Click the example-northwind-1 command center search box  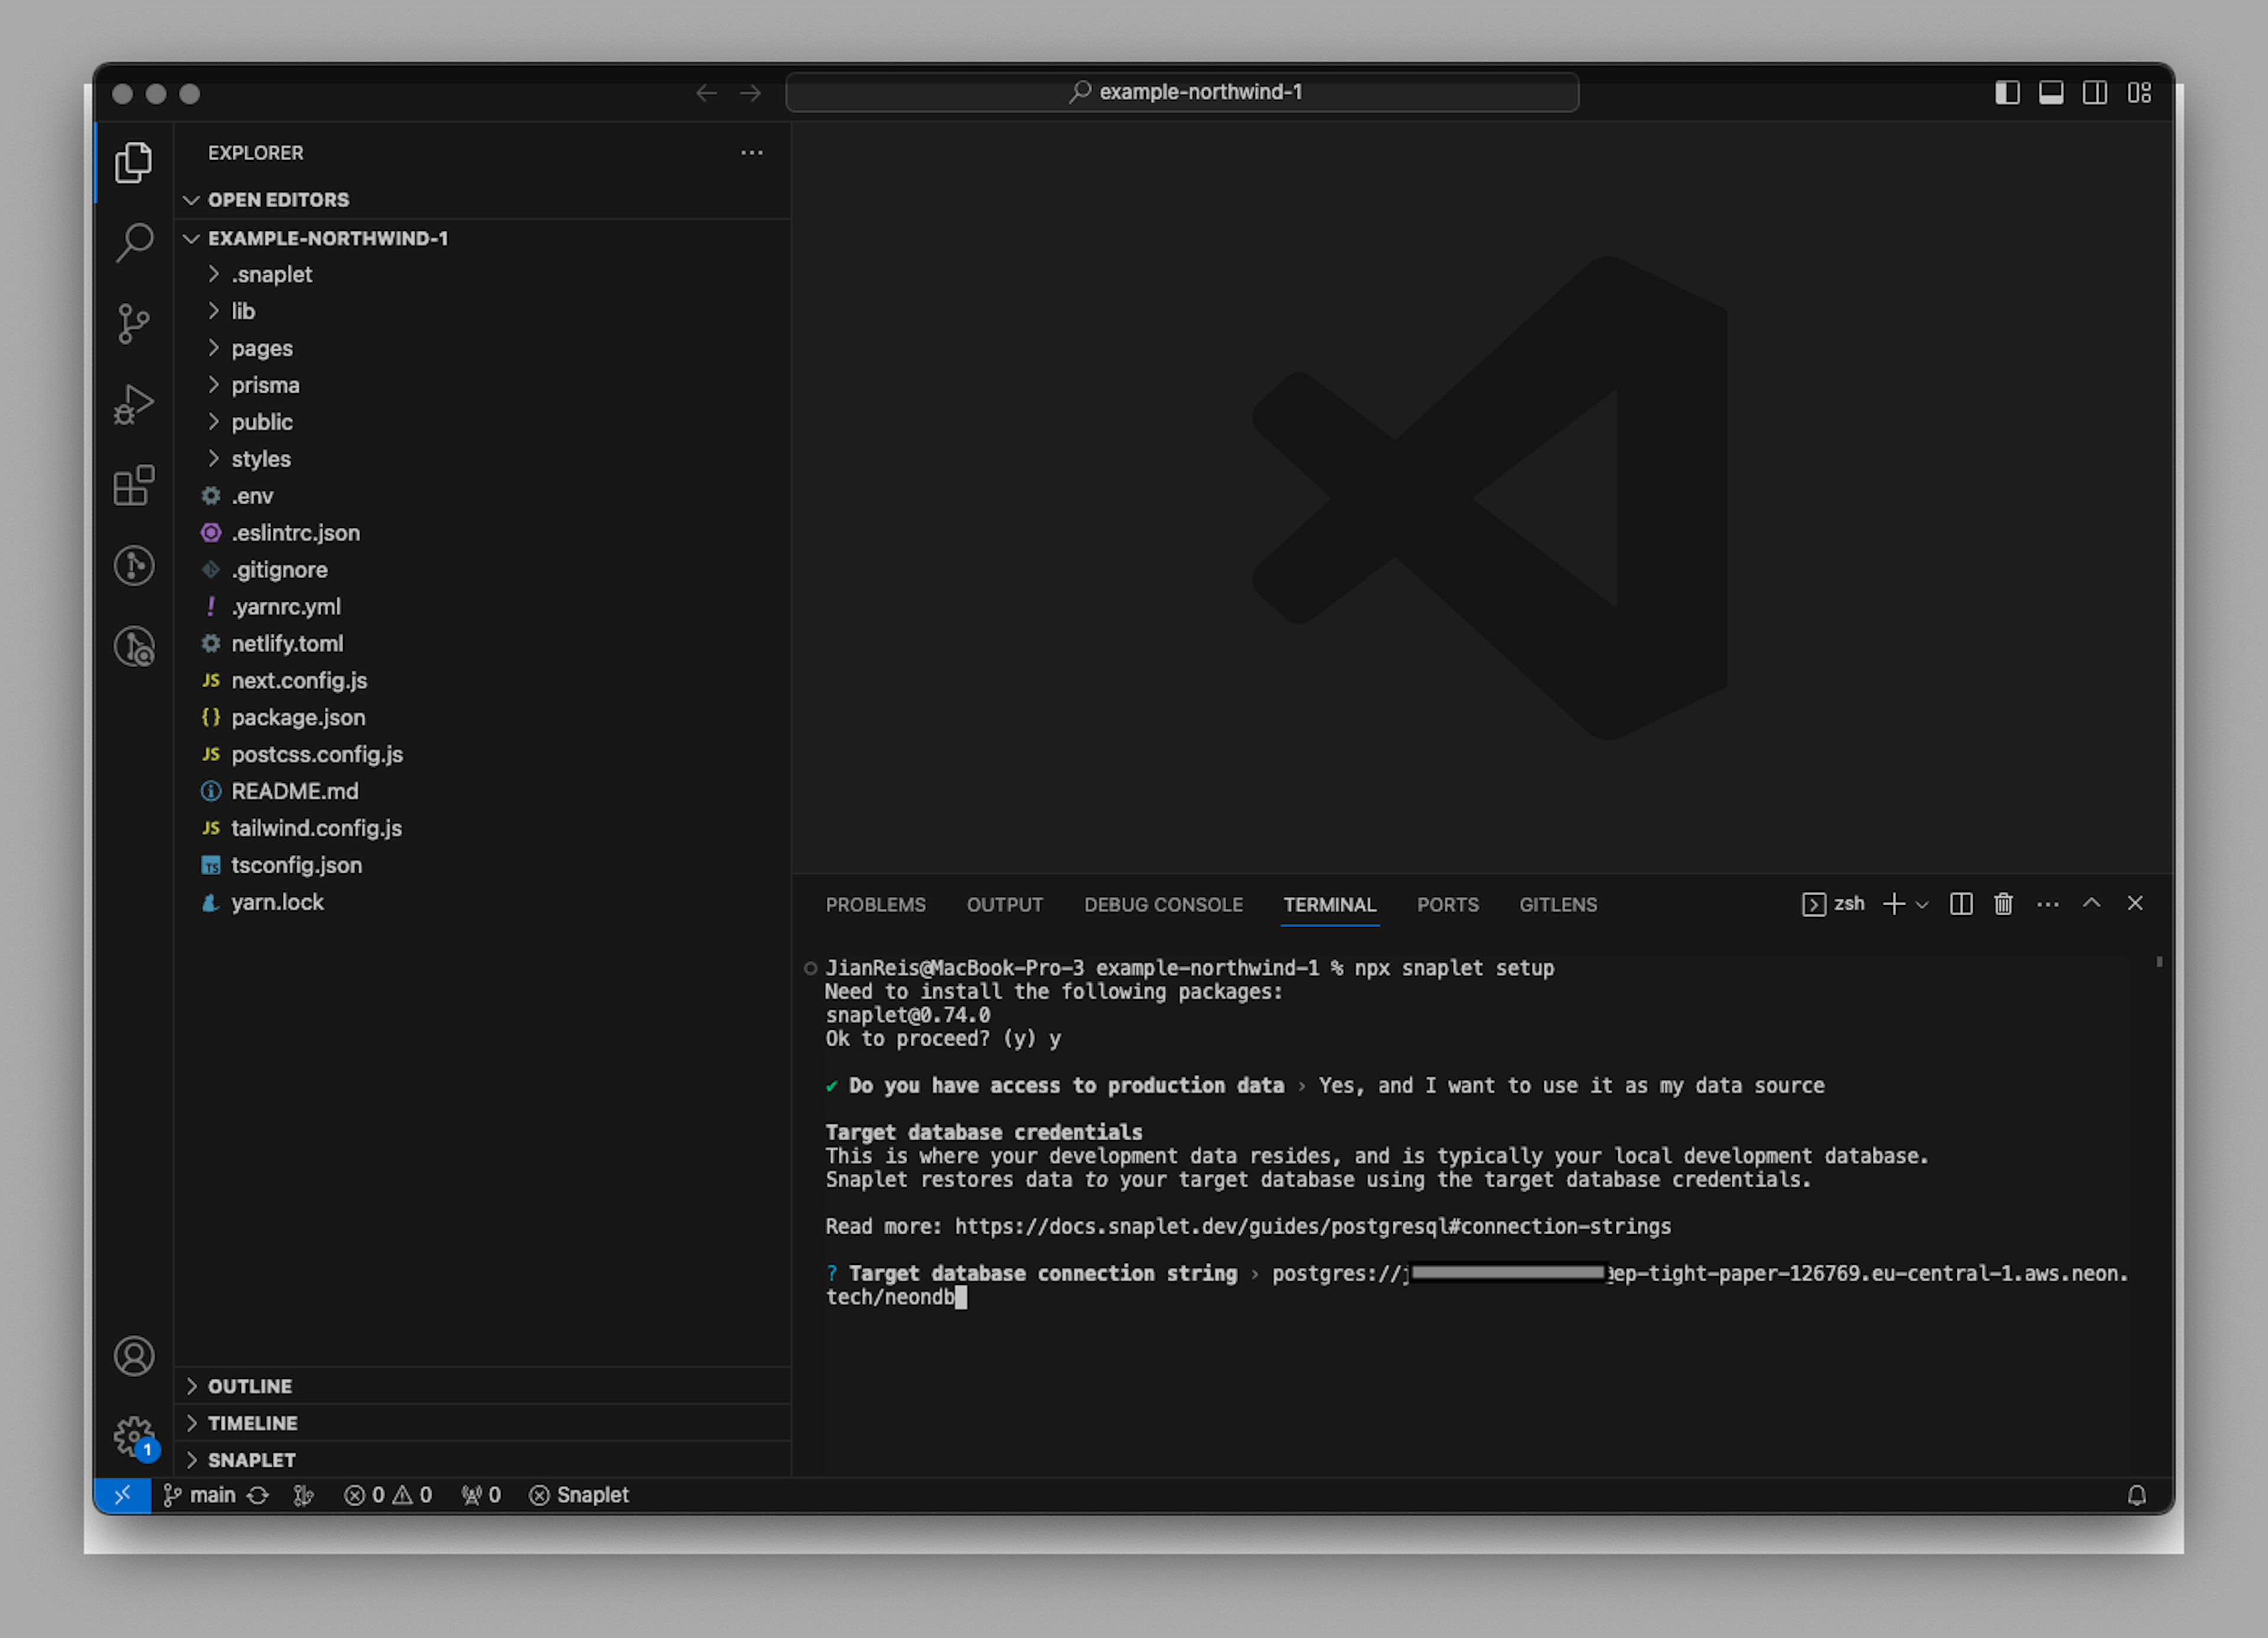1182,92
